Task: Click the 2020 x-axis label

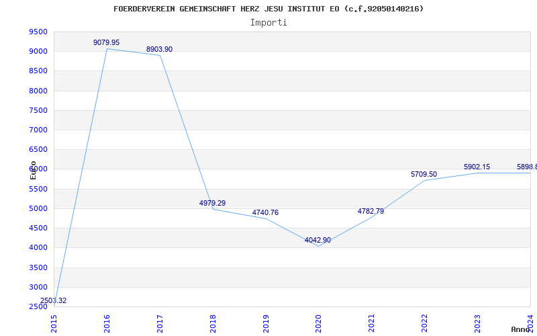Action: 318,323
